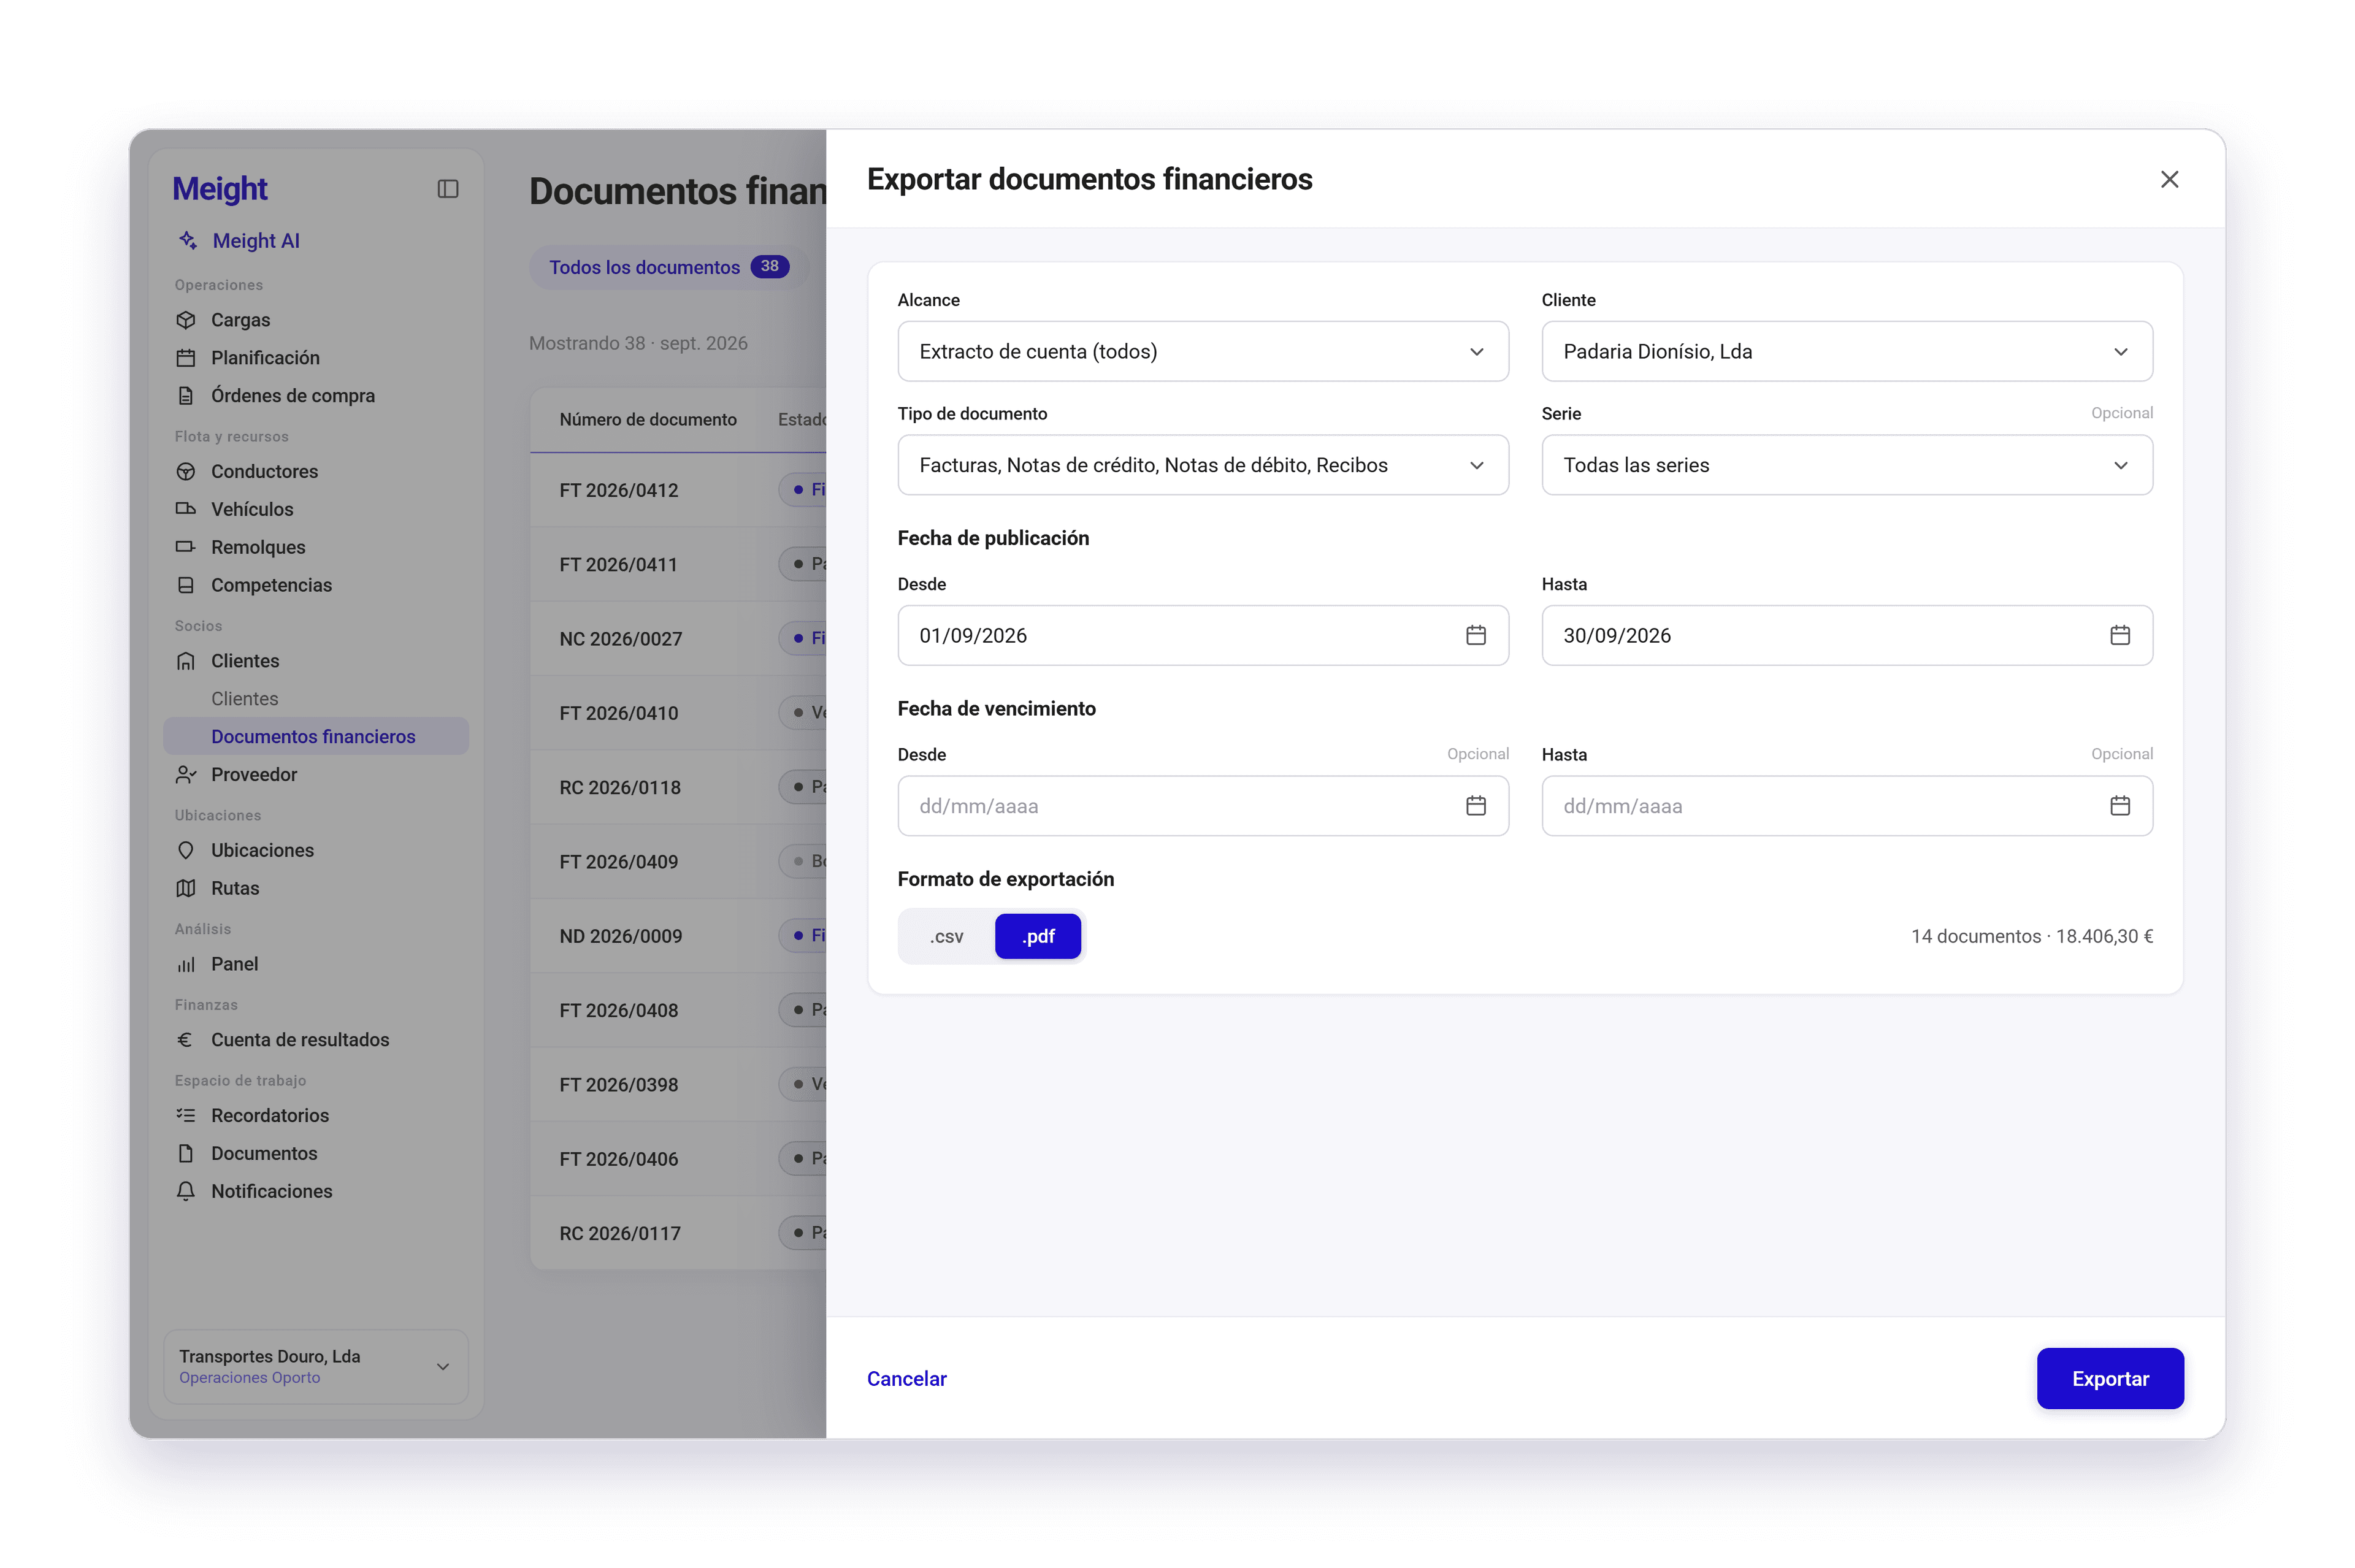2355x1568 pixels.
Task: Click the vencimiento Desde date field
Action: [x=1202, y=806]
